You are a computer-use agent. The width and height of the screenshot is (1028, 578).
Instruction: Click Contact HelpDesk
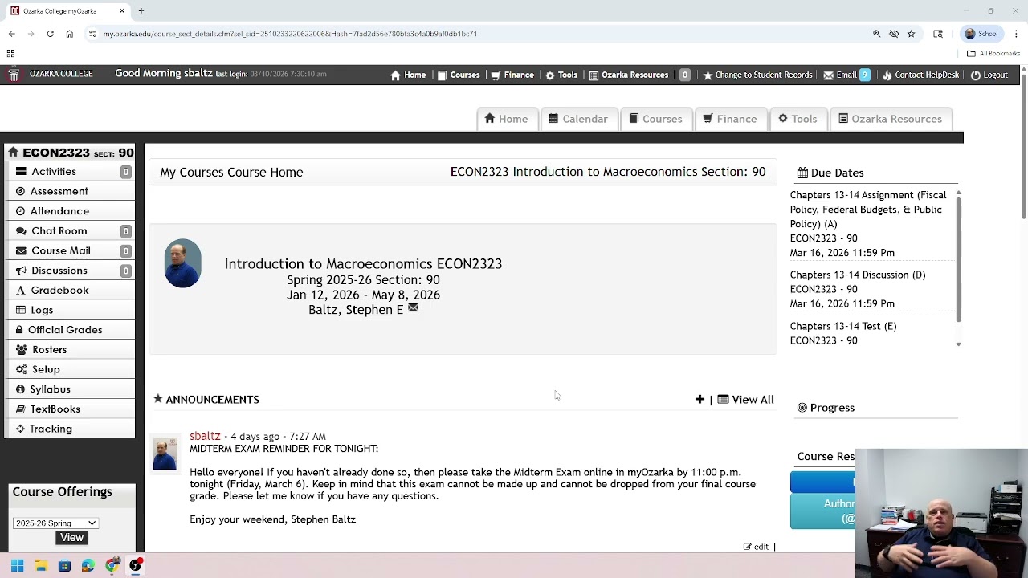coord(920,75)
